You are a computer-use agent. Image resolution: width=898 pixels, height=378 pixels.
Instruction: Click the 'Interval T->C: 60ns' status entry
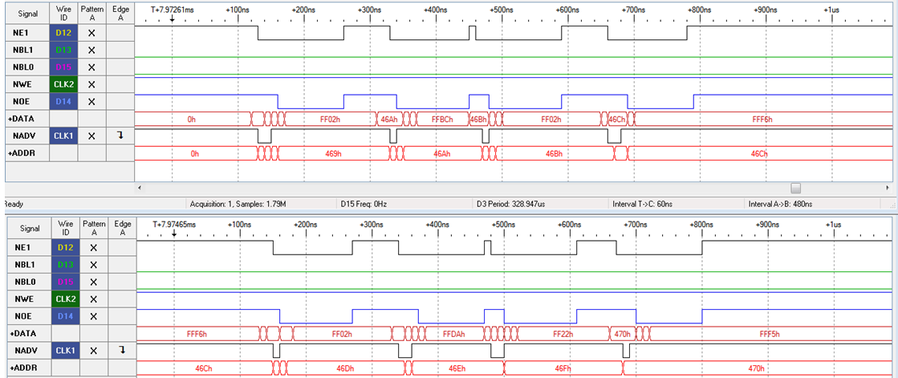643,203
